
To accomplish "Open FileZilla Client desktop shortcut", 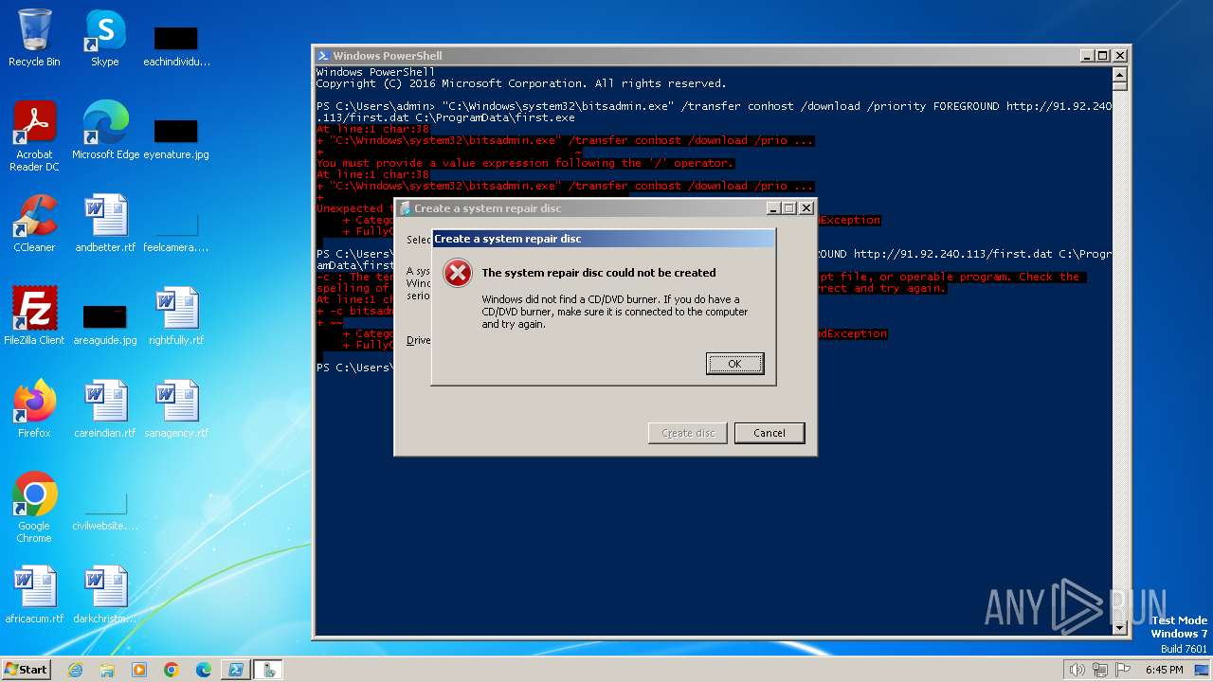I will [x=34, y=316].
